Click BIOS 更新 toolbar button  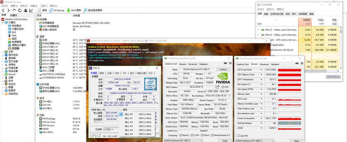coord(74,10)
